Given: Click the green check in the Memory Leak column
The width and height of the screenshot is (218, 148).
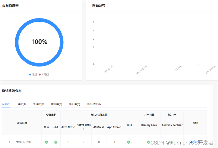Looking at the screenshot, I should tap(149, 142).
